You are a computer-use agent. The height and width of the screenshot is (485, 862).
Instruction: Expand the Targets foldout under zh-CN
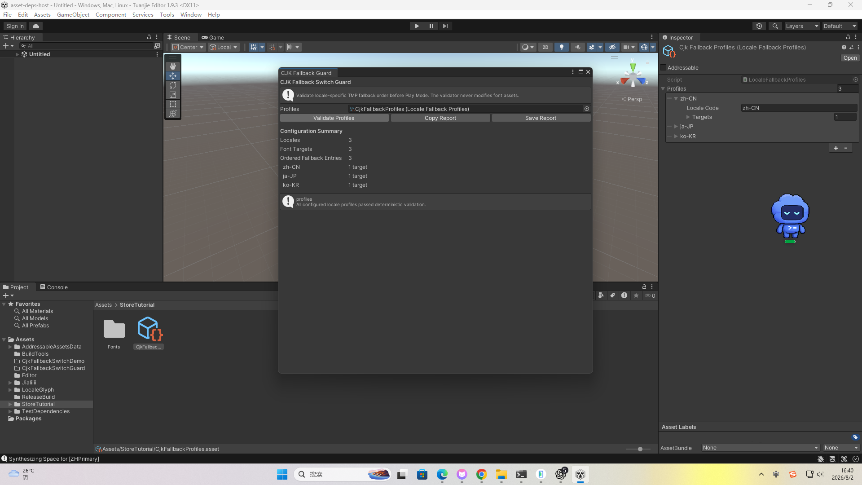pyautogui.click(x=688, y=117)
